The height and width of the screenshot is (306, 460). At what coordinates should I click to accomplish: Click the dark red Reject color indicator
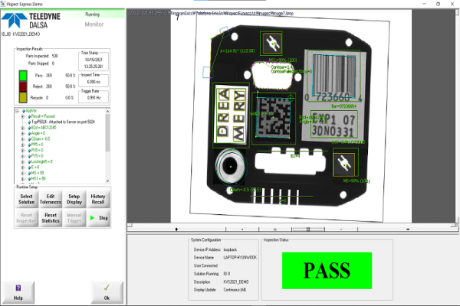[x=23, y=86]
